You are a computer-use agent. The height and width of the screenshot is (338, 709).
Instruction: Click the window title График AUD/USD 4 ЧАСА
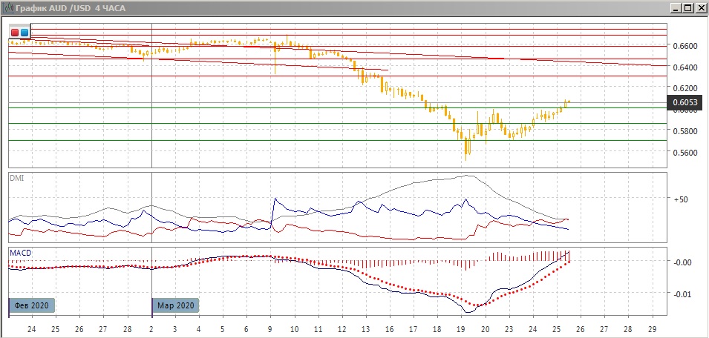68,7
